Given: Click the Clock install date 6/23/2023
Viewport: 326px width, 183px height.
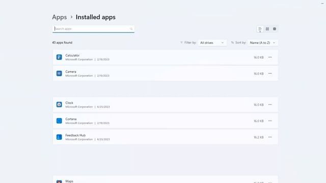Looking at the screenshot, I should 103,107.
